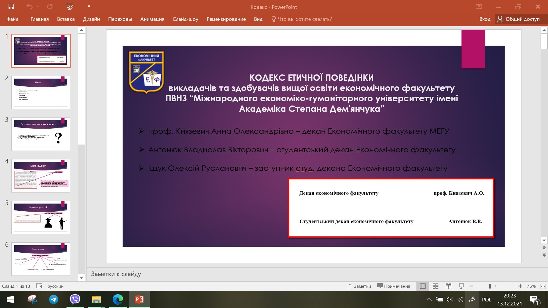Open the undo history dropdown arrow
The image size is (548, 308).
[x=38, y=7]
